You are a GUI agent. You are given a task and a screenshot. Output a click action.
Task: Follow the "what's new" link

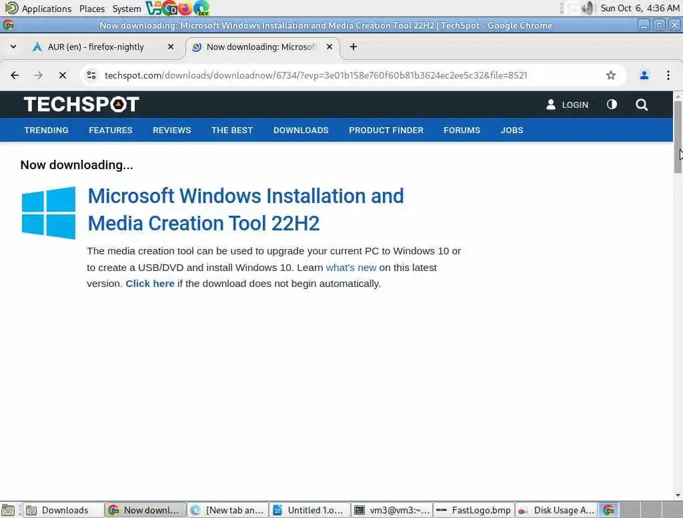coord(351,268)
